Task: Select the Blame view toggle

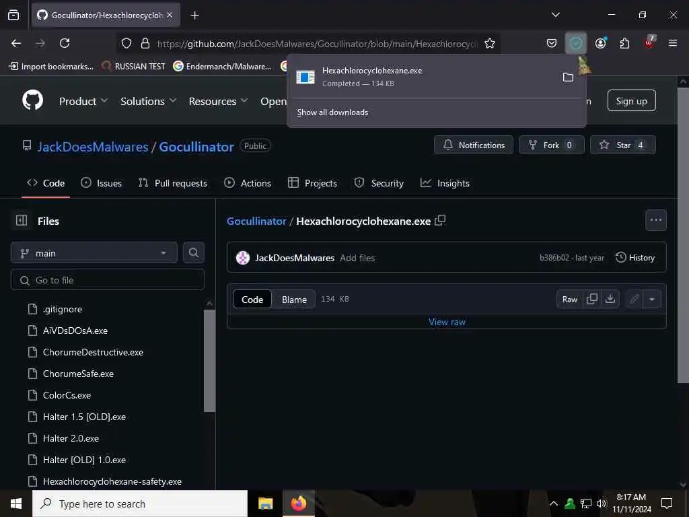Action: [x=294, y=300]
